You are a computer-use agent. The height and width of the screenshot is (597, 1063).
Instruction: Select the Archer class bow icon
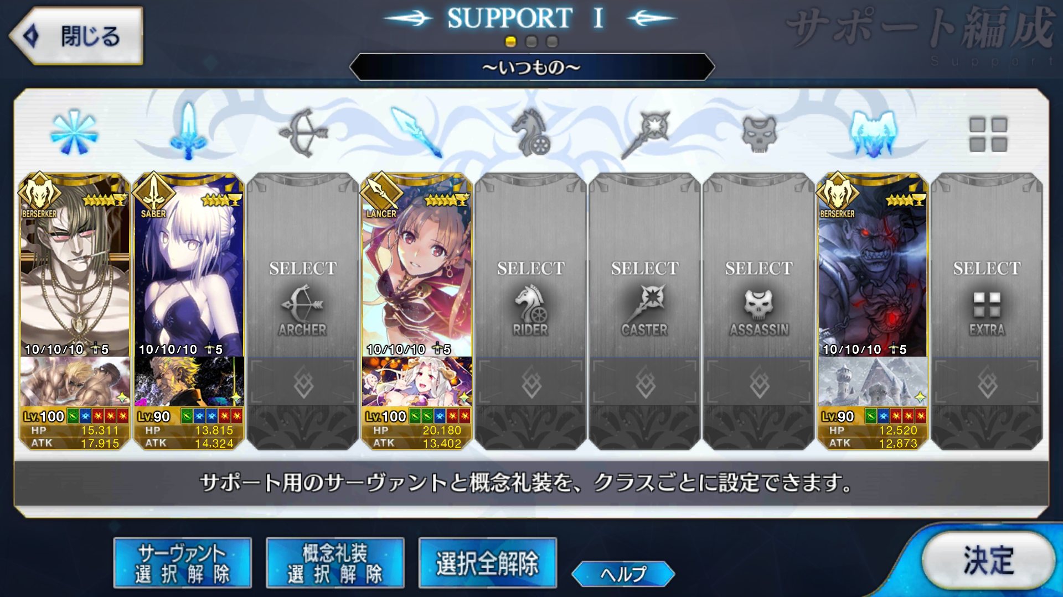tap(303, 133)
